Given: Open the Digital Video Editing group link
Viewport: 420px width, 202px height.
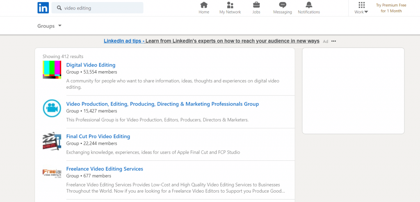Looking at the screenshot, I should pyautogui.click(x=91, y=65).
